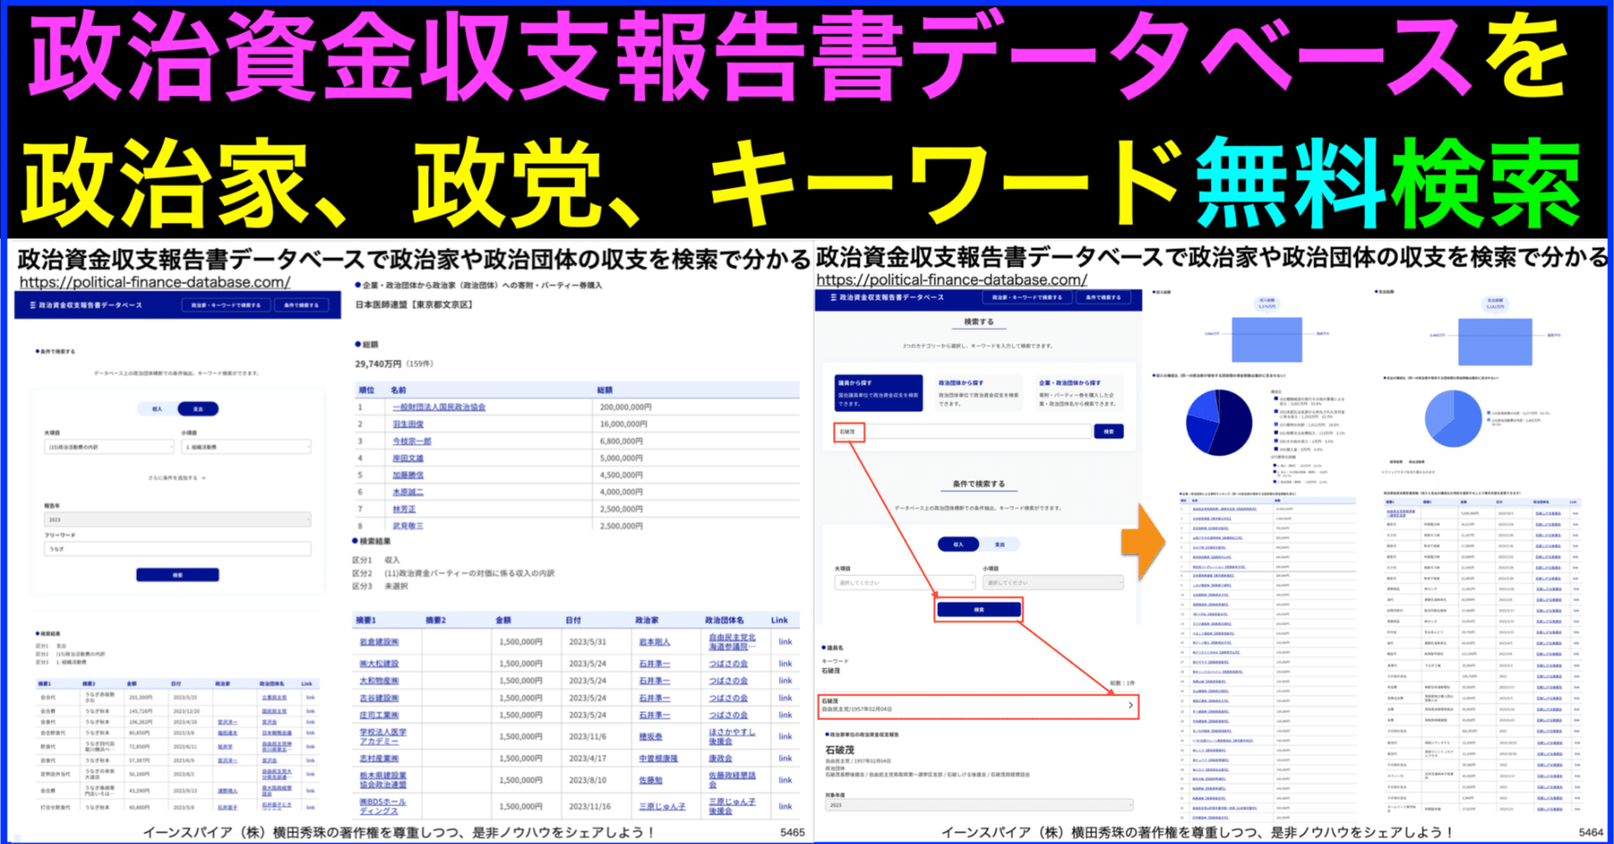The width and height of the screenshot is (1614, 844).
Task: Open 岩倉建設㈱ link in results table
Action: 379,642
